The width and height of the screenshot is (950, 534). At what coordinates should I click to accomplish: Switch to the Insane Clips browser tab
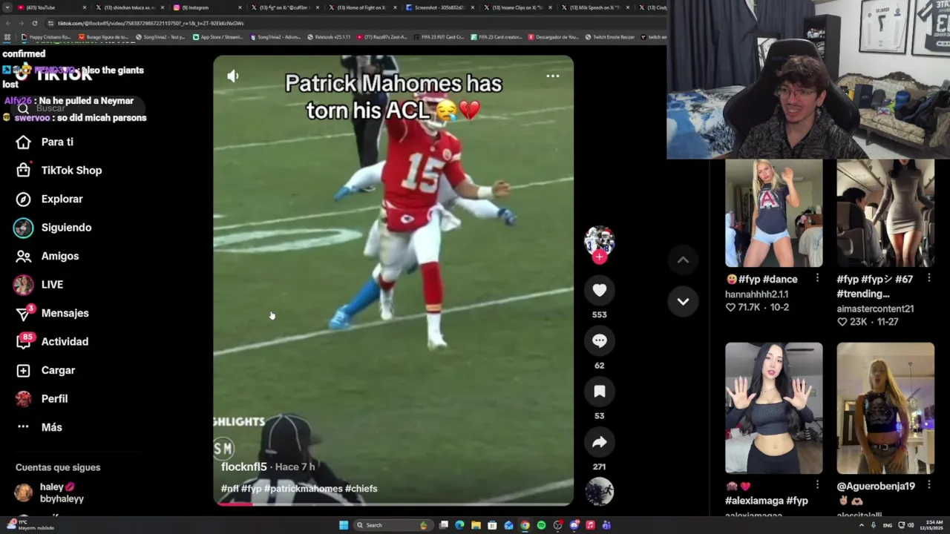[x=519, y=7]
